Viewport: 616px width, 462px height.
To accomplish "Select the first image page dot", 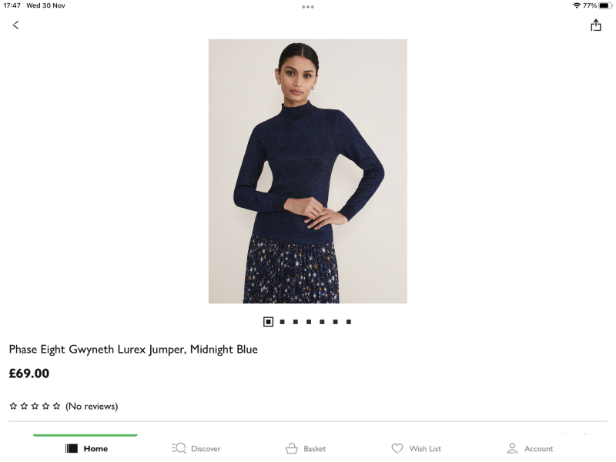I will coord(268,322).
